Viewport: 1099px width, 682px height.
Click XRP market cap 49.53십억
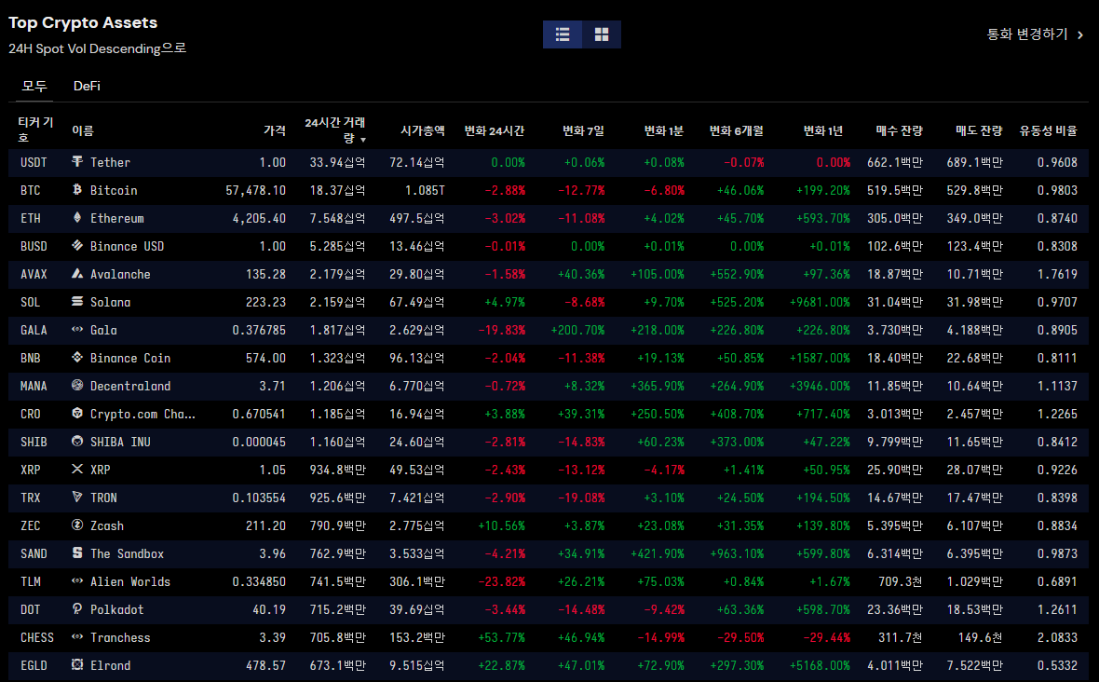pos(417,471)
